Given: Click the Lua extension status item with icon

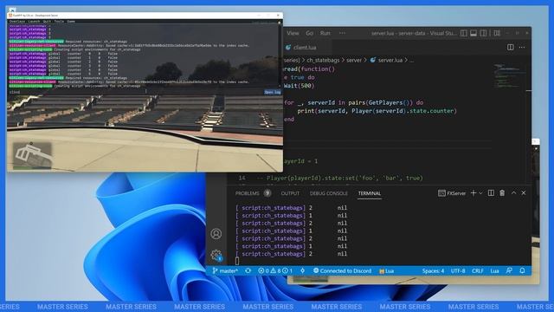Looking at the screenshot, I should [387, 271].
